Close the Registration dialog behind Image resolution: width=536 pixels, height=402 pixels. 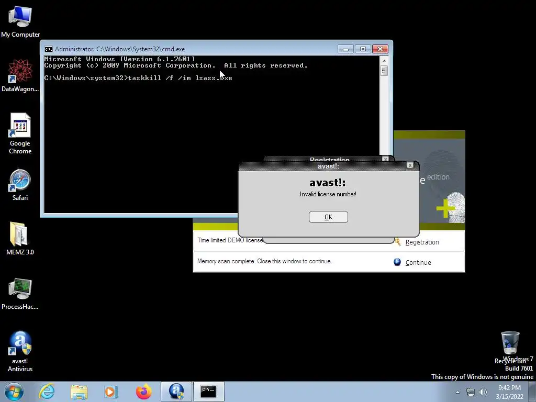click(x=385, y=159)
